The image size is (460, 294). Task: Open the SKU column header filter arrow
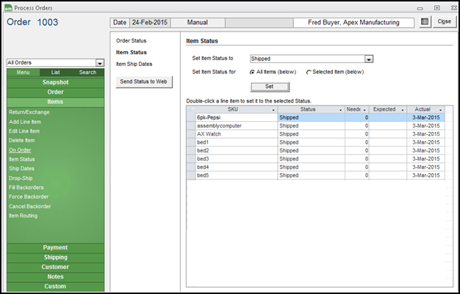pyautogui.click(x=273, y=109)
